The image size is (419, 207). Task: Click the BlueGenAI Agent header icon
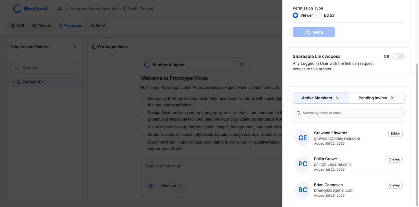coord(147,65)
